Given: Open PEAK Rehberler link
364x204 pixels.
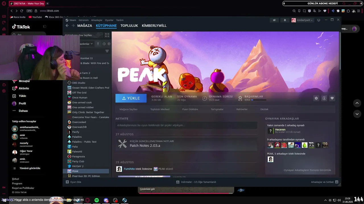Looking at the screenshot, I should tap(242, 109).
